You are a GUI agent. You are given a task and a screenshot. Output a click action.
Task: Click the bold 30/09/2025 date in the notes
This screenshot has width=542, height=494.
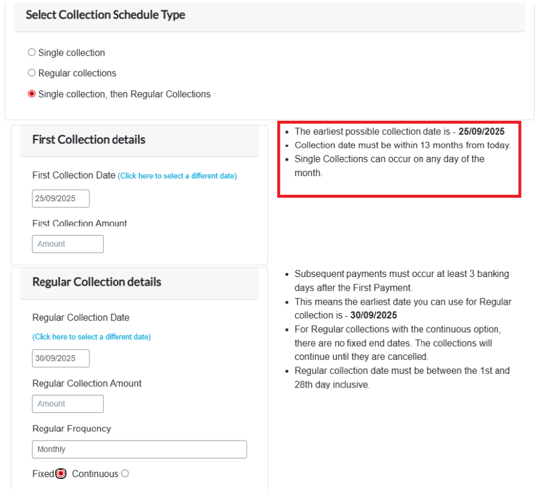point(373,316)
